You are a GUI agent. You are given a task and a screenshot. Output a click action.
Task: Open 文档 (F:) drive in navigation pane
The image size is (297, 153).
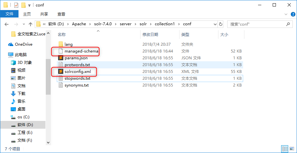click(22, 140)
